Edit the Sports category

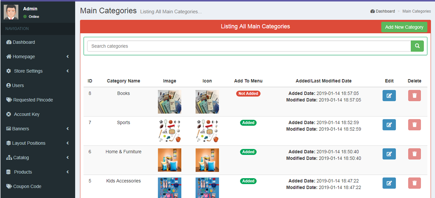tap(389, 125)
